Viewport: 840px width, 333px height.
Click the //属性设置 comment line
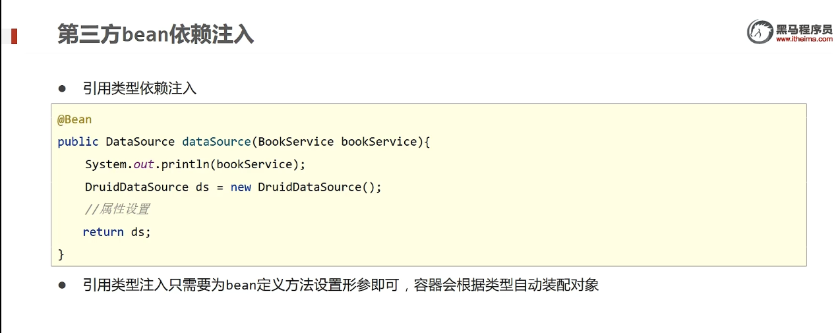click(x=117, y=209)
